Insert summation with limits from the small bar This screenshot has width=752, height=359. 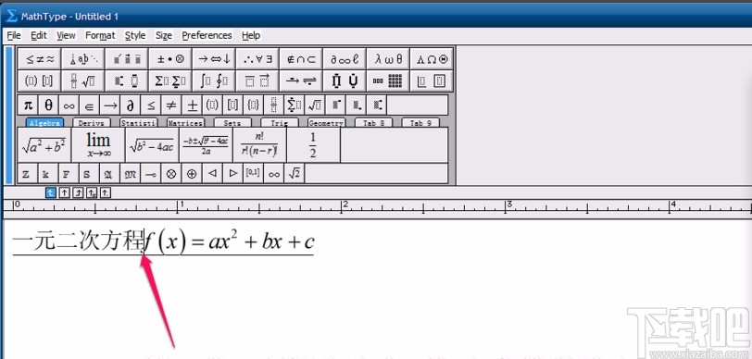pyautogui.click(x=294, y=105)
